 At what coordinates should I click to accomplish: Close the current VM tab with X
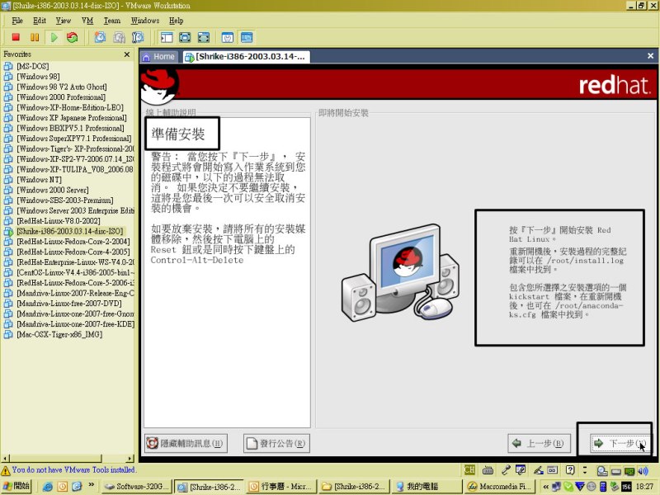click(650, 55)
